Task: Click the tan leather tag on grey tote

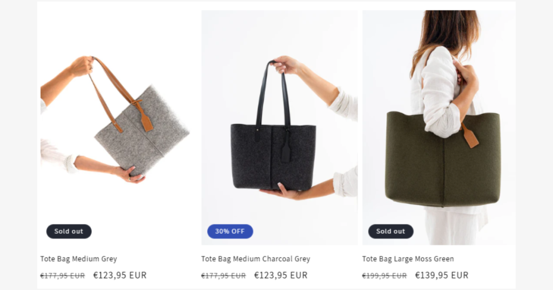Action: [x=146, y=121]
